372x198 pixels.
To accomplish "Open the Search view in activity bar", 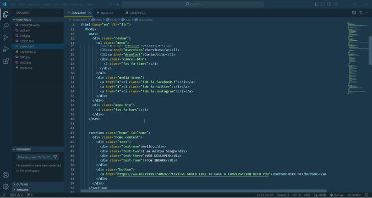I will pos(6,26).
